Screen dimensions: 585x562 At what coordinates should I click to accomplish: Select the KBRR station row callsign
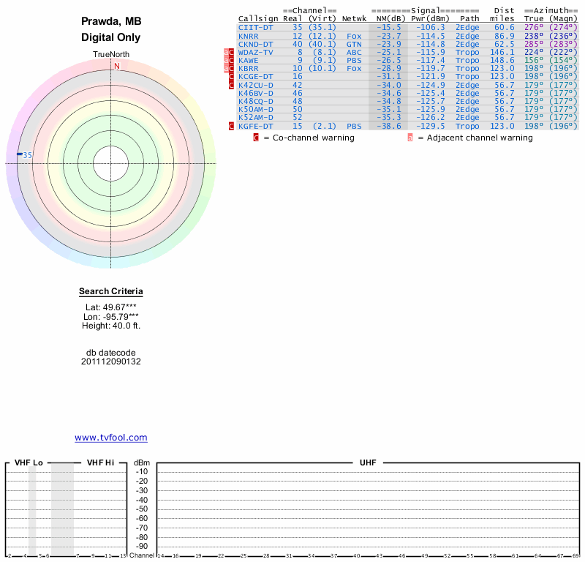pos(249,68)
